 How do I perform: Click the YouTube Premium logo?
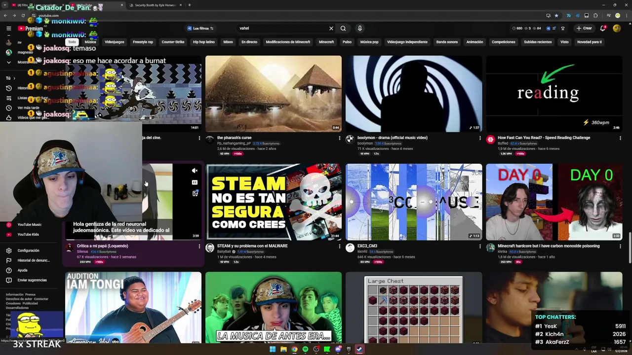coord(31,29)
